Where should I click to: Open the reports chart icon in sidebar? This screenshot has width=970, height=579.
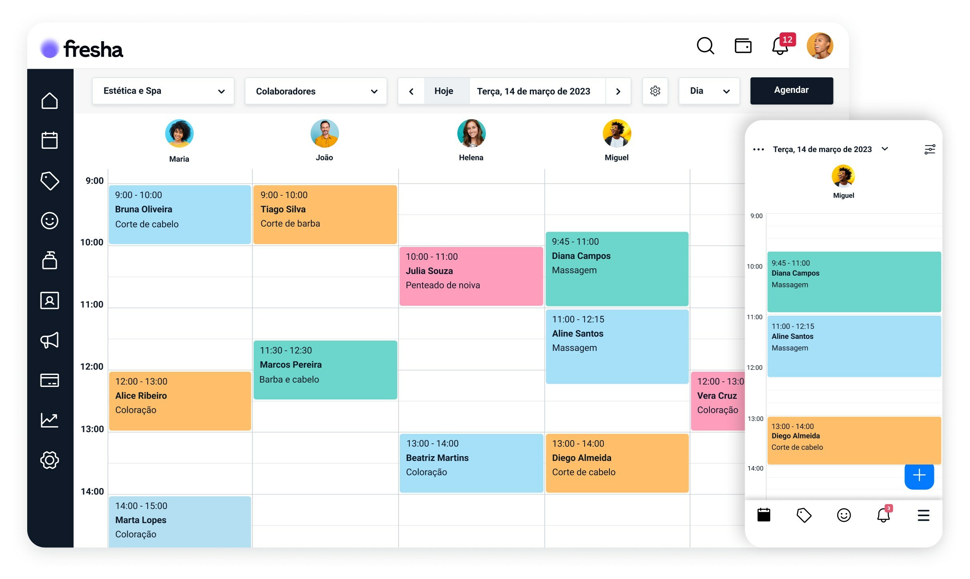click(x=50, y=420)
